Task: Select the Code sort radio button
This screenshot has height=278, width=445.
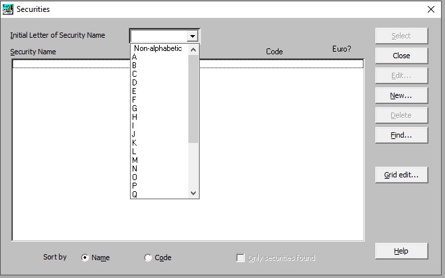Action: point(148,258)
